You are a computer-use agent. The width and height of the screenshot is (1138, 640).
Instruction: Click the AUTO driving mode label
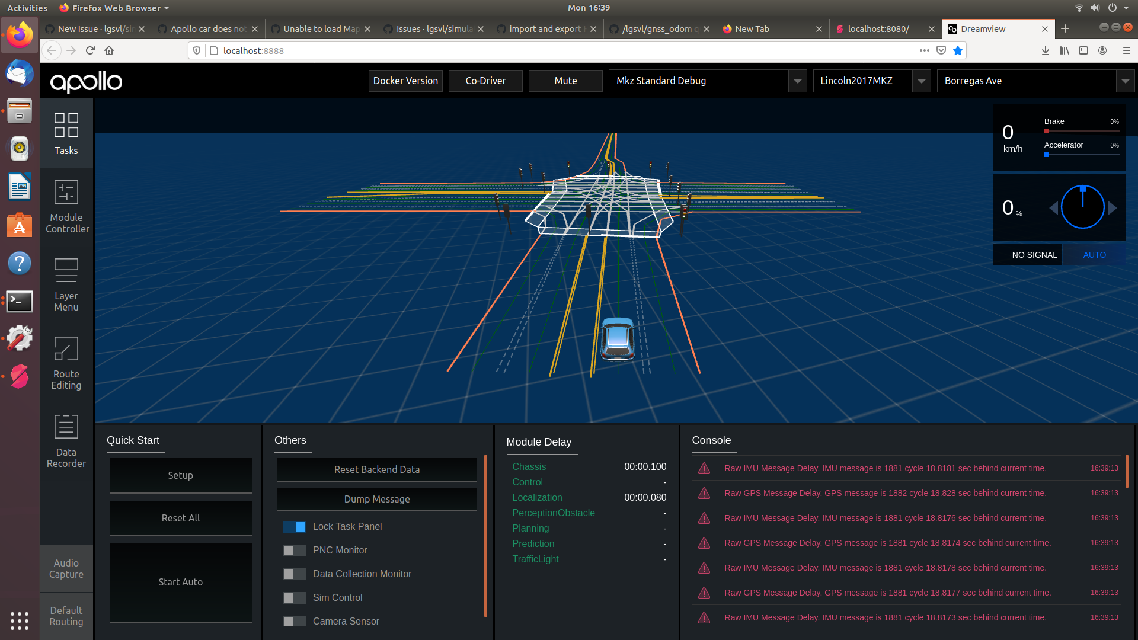click(x=1094, y=255)
